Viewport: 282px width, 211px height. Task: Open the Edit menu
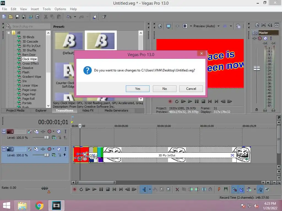(x=13, y=9)
